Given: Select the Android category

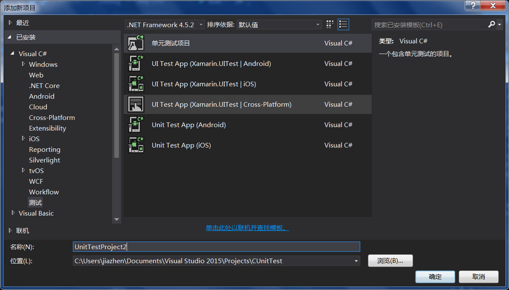Looking at the screenshot, I should [x=41, y=97].
